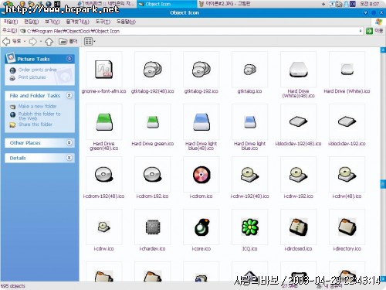Select the small i-cdrw.ico icon
This screenshot has height=290, width=386.
[x=103, y=227]
